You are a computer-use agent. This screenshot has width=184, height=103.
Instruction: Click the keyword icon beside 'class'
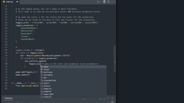point(42,70)
